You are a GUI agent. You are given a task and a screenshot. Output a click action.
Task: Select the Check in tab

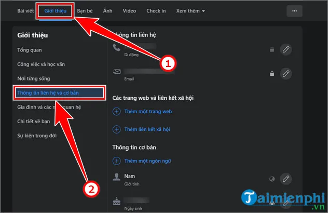click(x=156, y=11)
